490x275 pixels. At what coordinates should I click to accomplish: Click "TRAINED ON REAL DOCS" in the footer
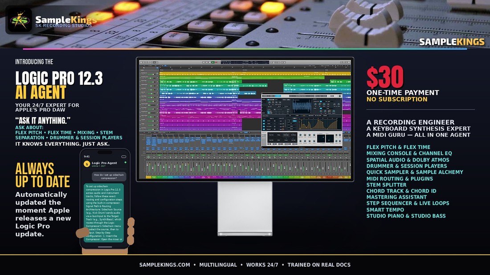tap(319, 265)
